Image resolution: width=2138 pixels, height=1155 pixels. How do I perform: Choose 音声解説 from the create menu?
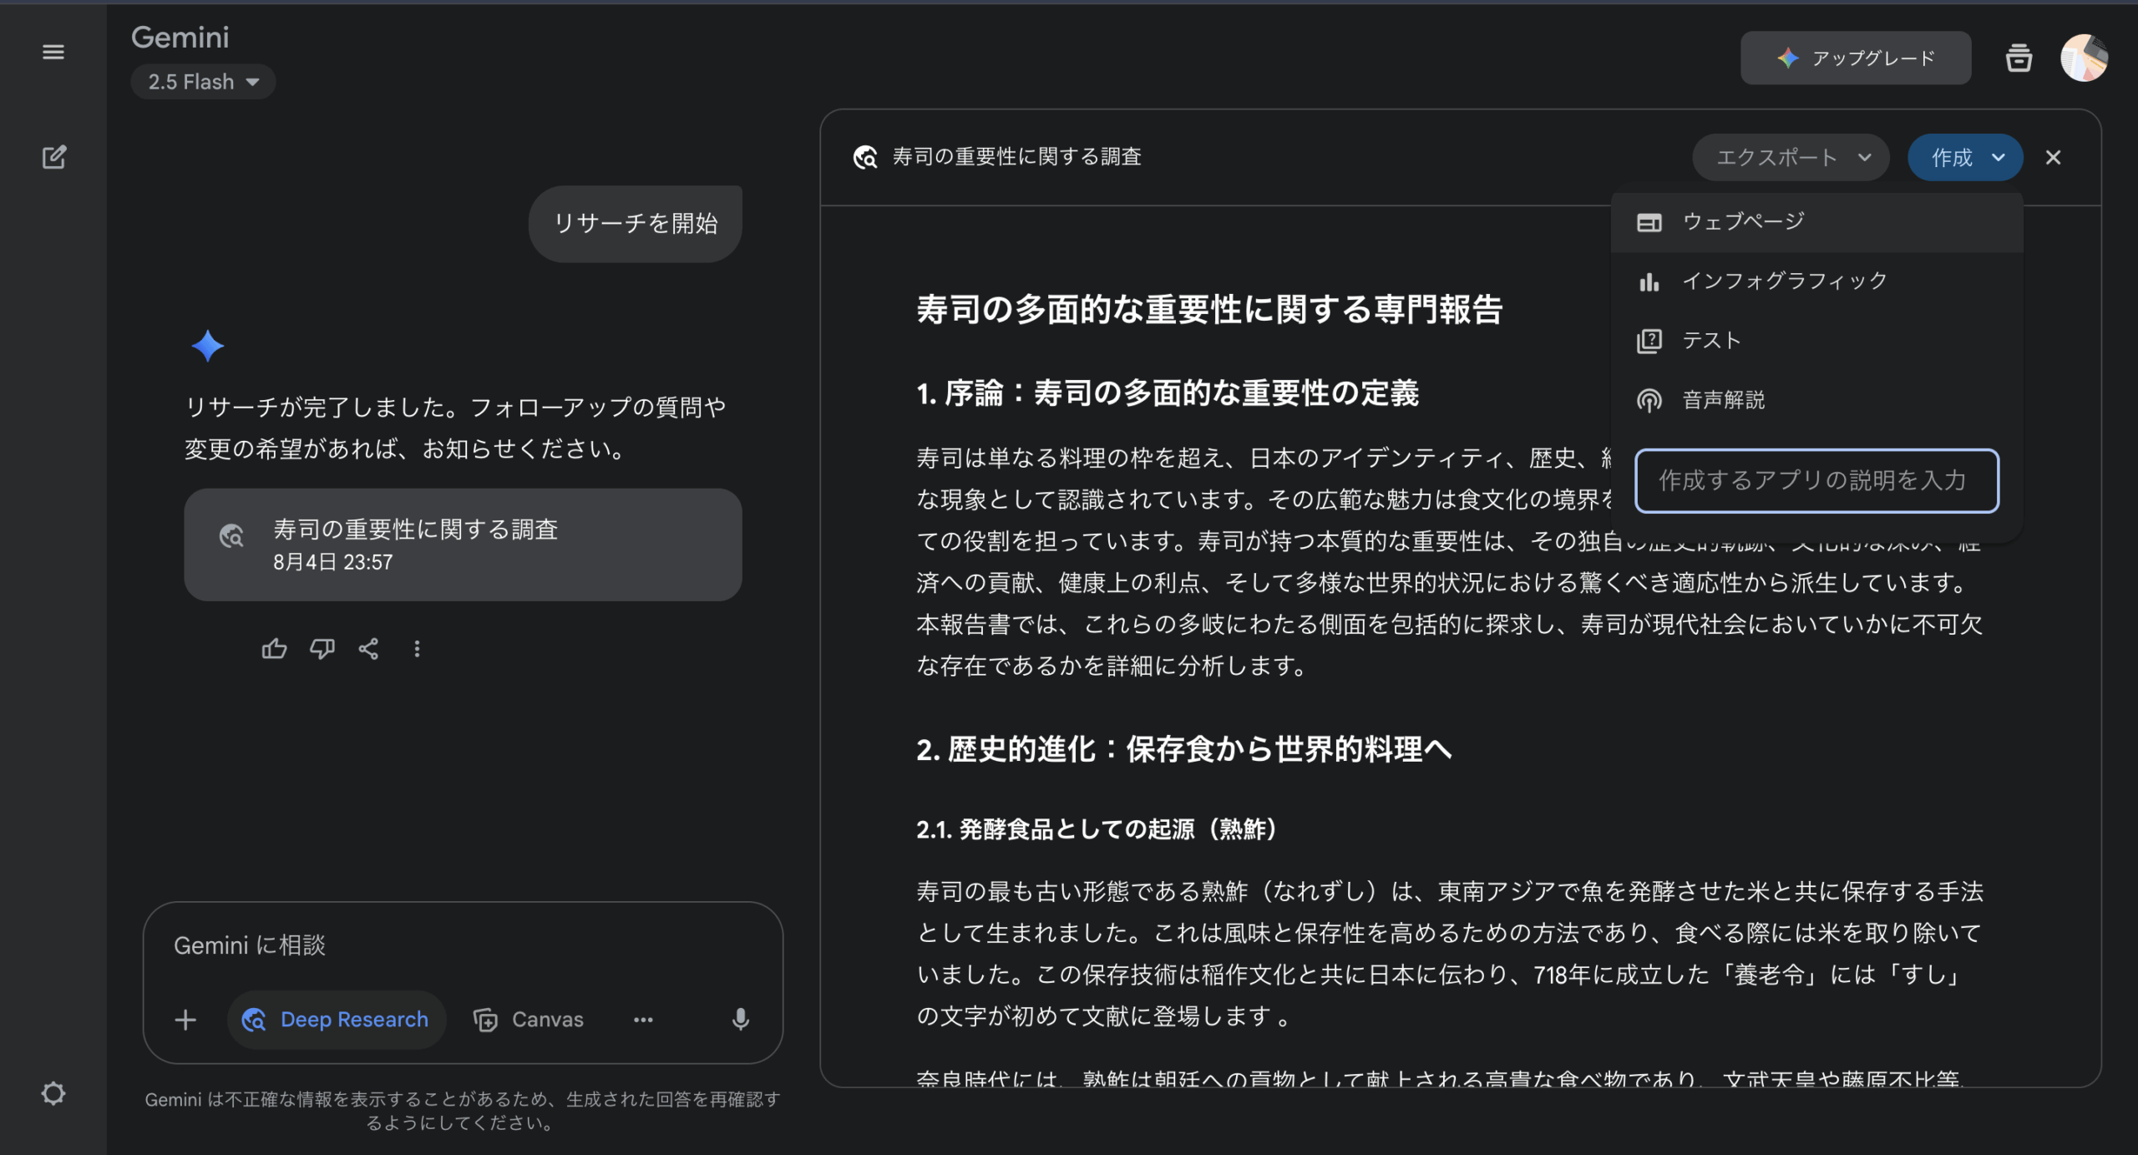pyautogui.click(x=1816, y=400)
